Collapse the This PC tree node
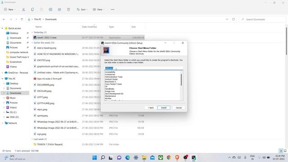Image resolution: width=288 pixels, height=162 pixels. [x=2, y=79]
